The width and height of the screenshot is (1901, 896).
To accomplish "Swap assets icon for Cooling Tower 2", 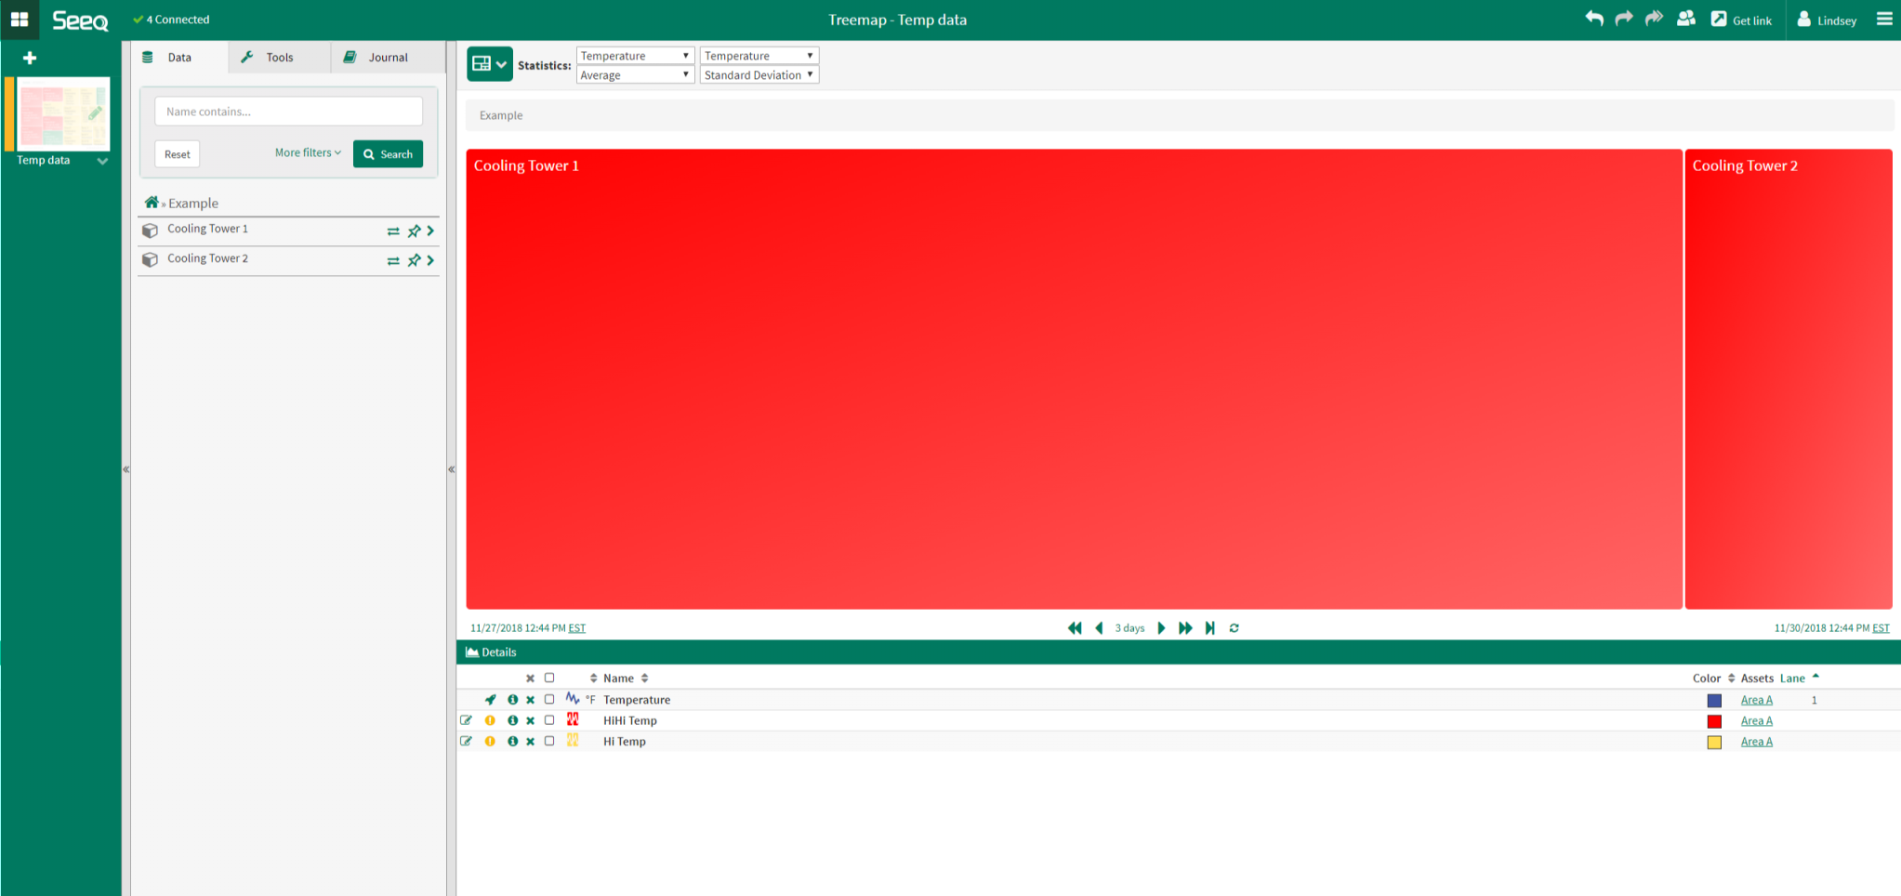I will pyautogui.click(x=393, y=261).
